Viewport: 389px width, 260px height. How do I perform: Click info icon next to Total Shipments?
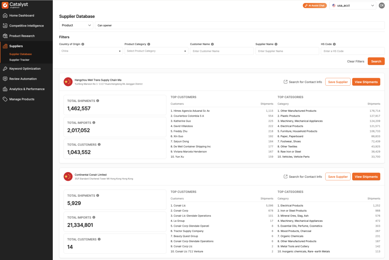(x=98, y=101)
